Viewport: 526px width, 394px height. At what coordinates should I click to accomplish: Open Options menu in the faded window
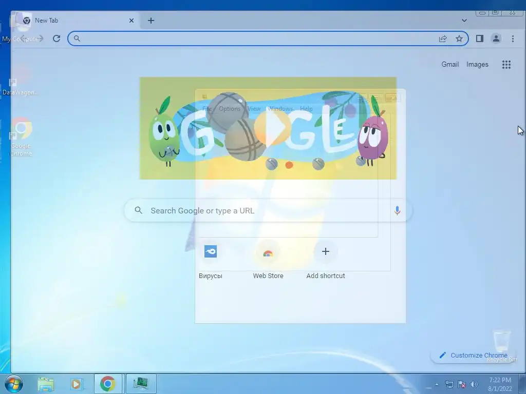point(230,109)
